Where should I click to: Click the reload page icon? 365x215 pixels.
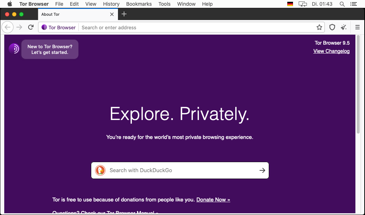click(x=31, y=27)
